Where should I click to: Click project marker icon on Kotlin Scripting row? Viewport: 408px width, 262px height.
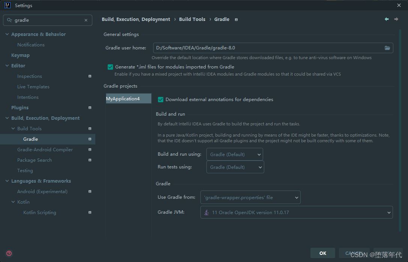pos(90,213)
